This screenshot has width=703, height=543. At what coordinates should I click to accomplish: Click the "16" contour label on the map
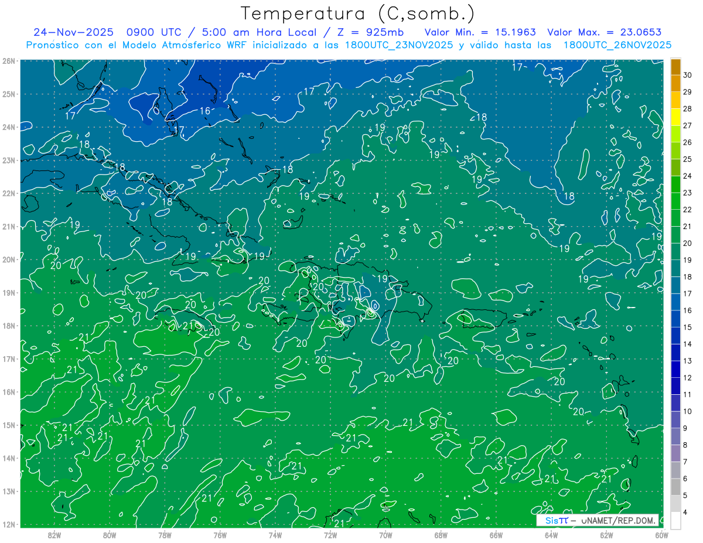(x=205, y=111)
